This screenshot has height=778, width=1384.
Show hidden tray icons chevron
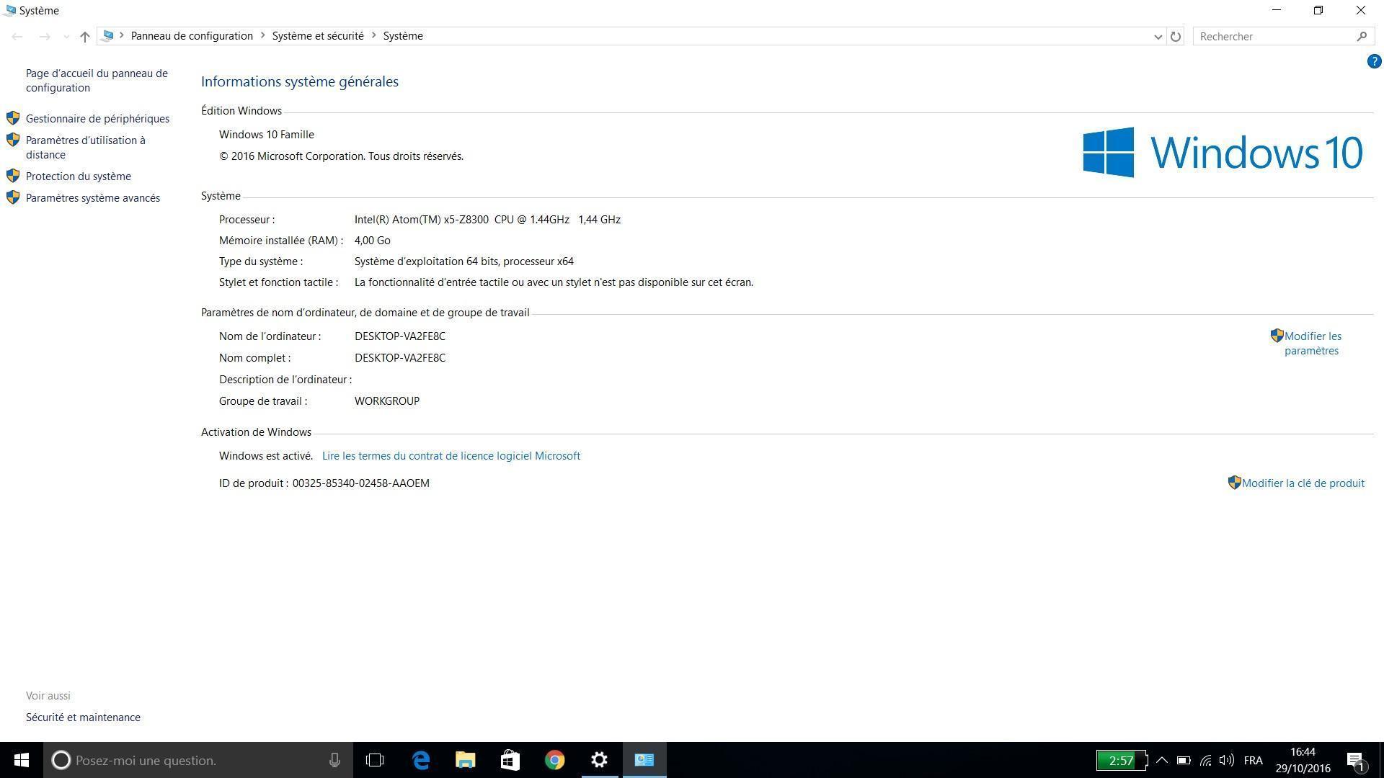[1162, 760]
